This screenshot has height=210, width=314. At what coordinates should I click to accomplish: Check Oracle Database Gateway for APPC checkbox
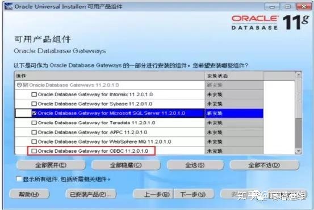coord(34,132)
